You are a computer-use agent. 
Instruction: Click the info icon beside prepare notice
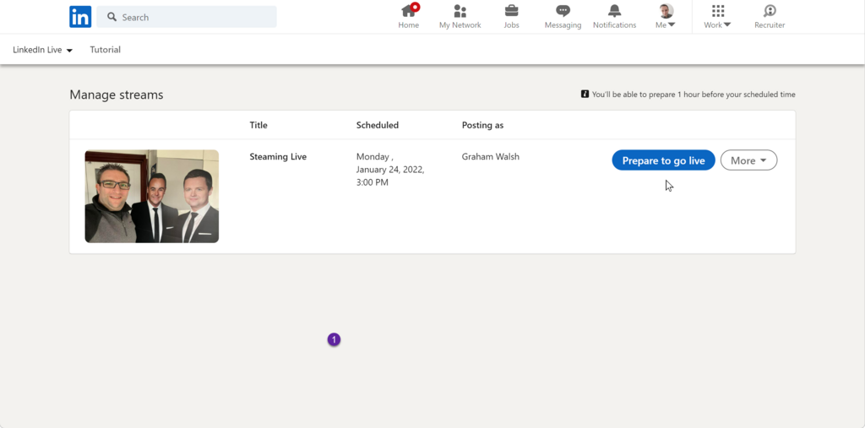(585, 95)
